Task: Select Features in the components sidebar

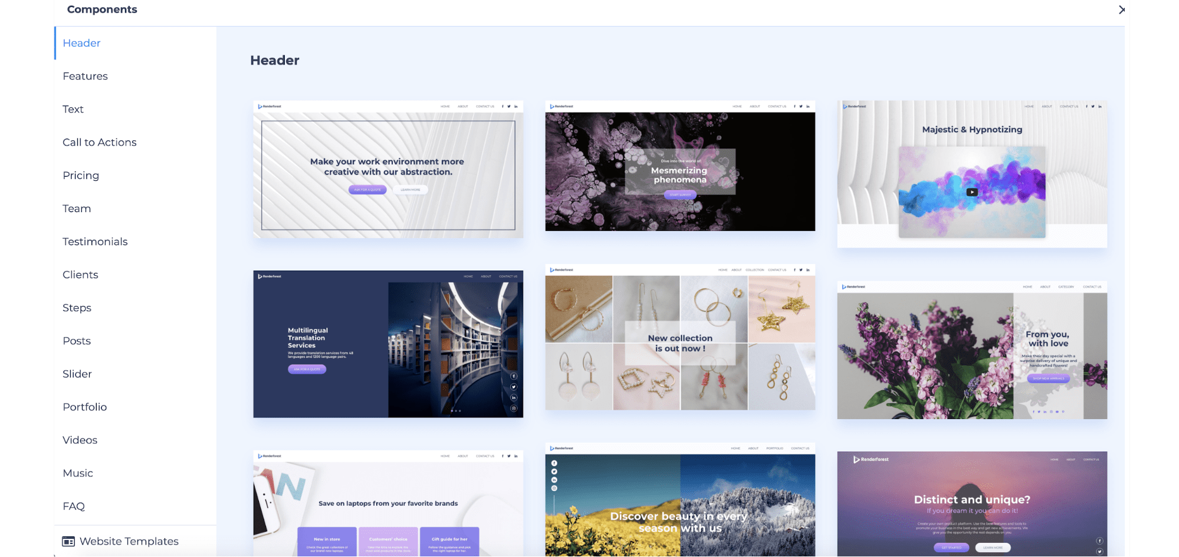Action: coord(85,75)
